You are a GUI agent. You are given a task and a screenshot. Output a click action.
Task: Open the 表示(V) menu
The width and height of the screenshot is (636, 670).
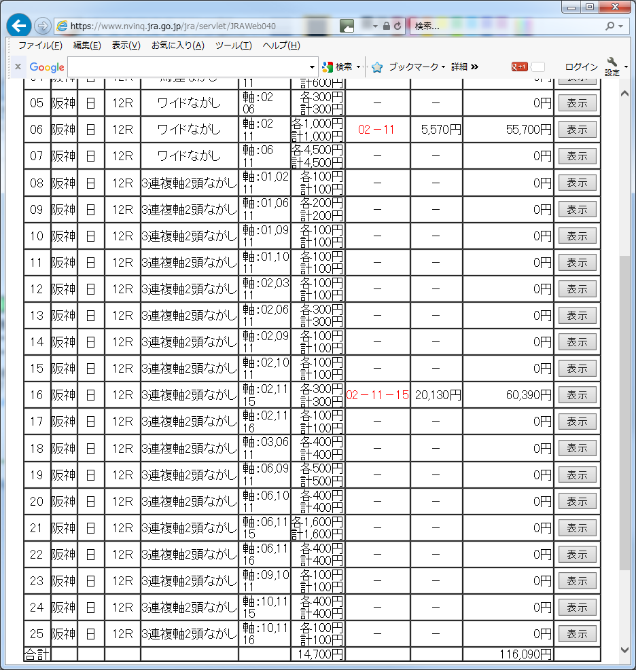point(126,45)
